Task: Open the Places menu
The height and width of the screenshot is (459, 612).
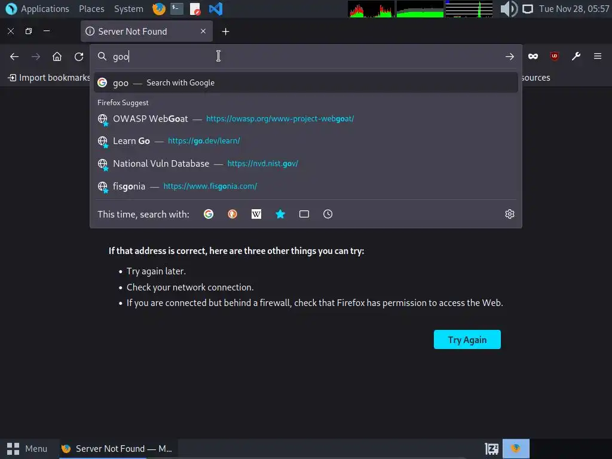Action: pyautogui.click(x=91, y=8)
